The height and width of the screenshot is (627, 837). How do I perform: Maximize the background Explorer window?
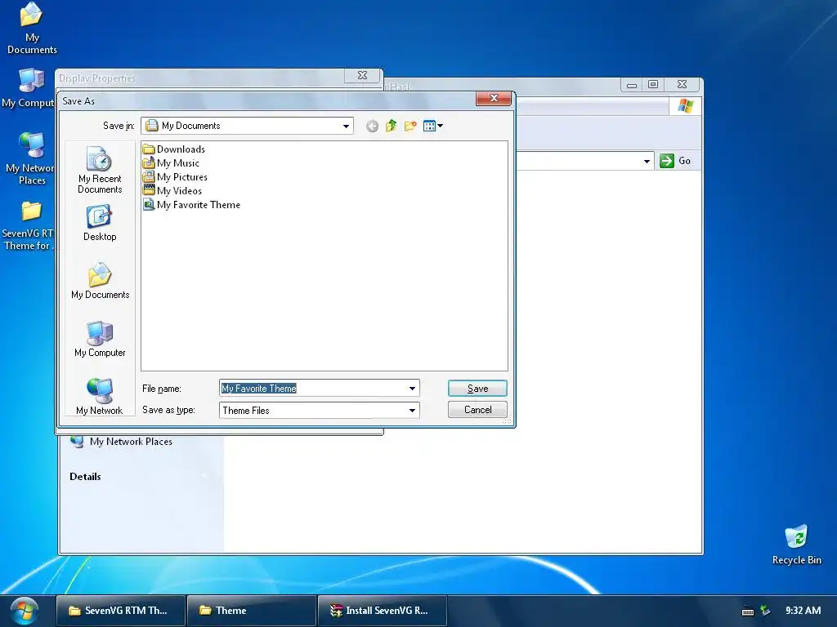(653, 85)
